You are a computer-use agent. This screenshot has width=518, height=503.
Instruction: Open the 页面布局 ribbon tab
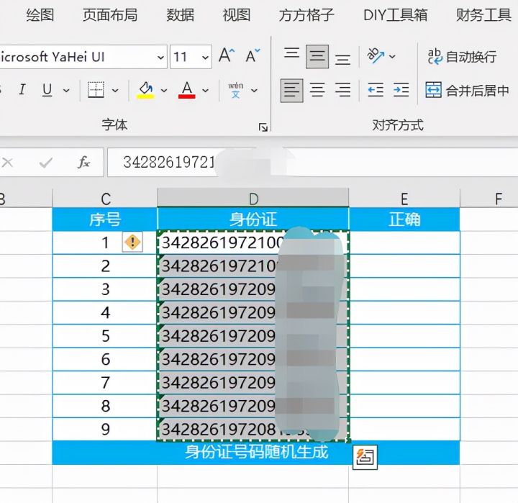click(x=110, y=15)
